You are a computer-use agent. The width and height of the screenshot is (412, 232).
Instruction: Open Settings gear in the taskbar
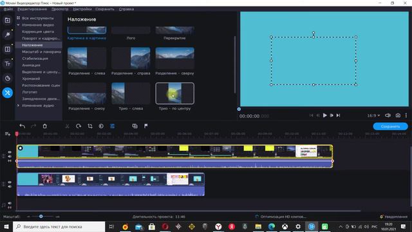(298, 226)
